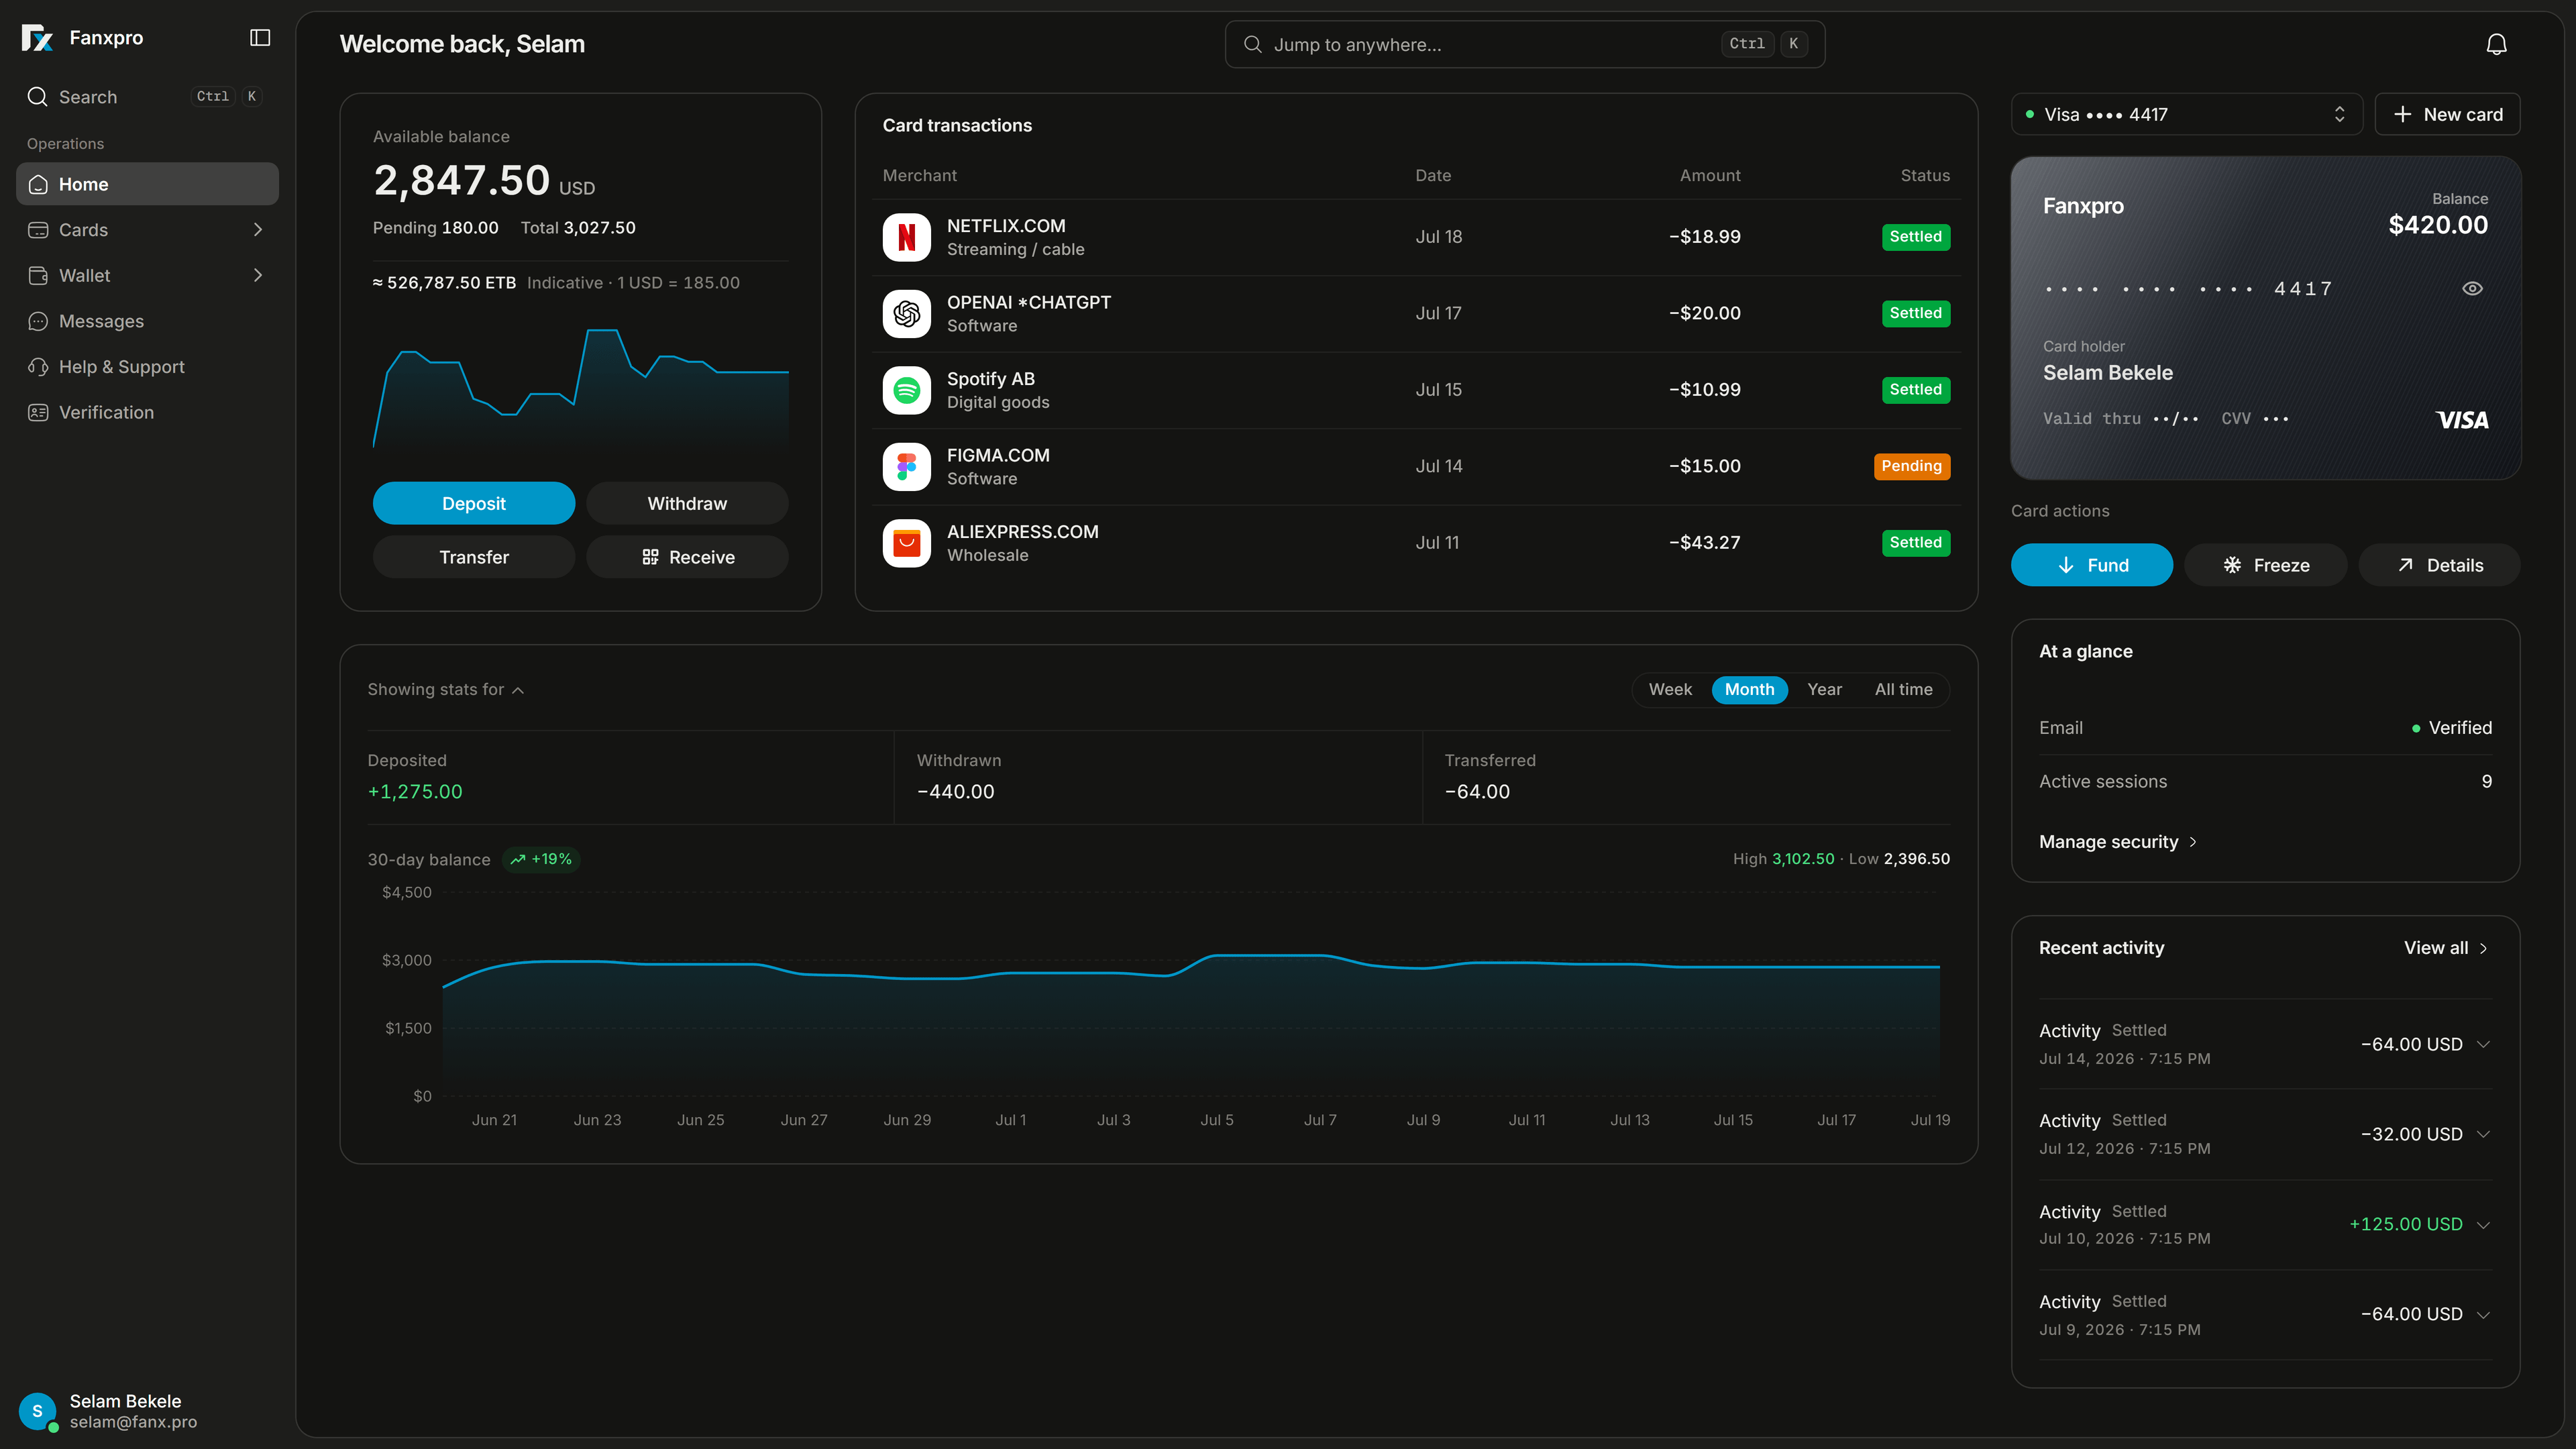Click the Help & Support headset icon
The image size is (2576, 1449).
pos(38,367)
